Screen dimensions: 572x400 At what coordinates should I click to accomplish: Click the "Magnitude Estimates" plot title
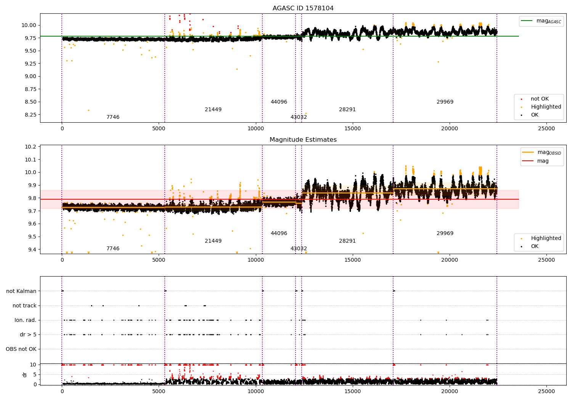click(x=303, y=140)
